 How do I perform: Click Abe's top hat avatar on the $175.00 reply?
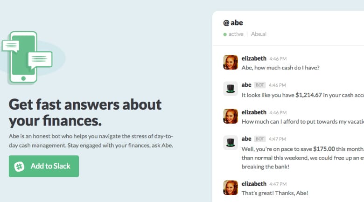click(231, 143)
